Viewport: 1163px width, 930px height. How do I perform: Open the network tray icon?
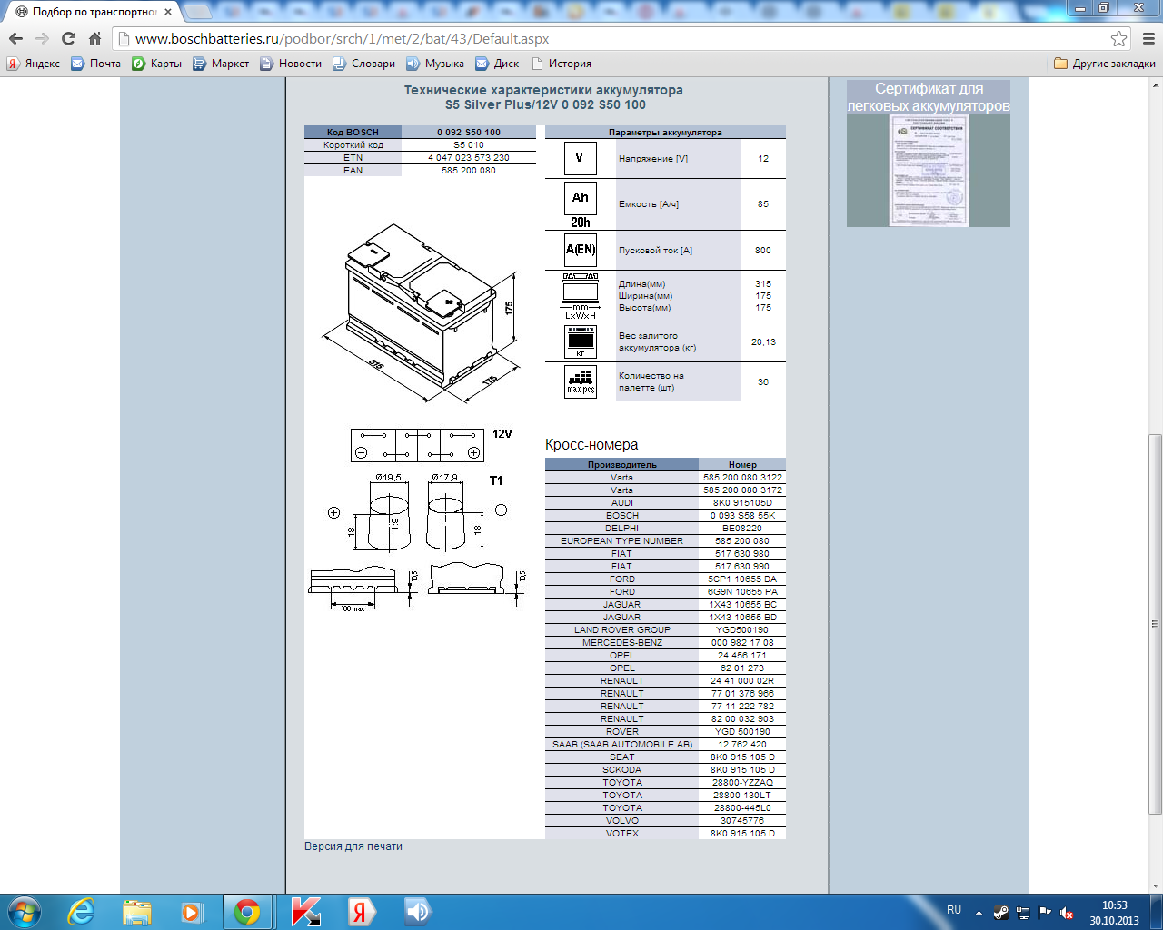coord(1023,913)
